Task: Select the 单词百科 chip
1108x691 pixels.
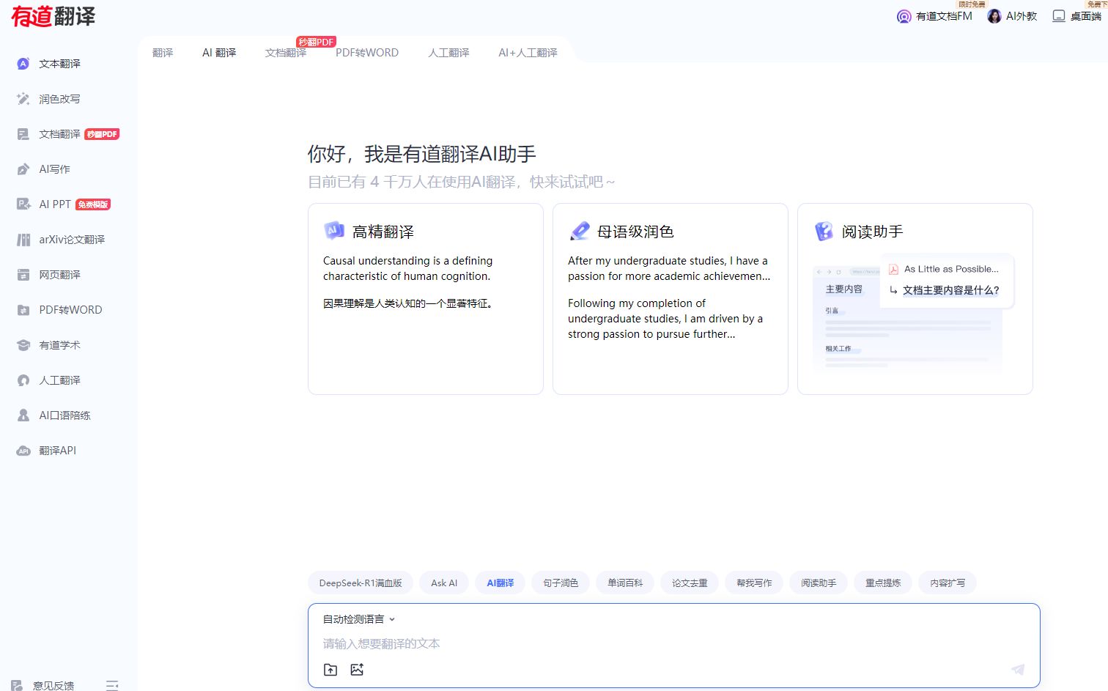Action: coord(625,583)
